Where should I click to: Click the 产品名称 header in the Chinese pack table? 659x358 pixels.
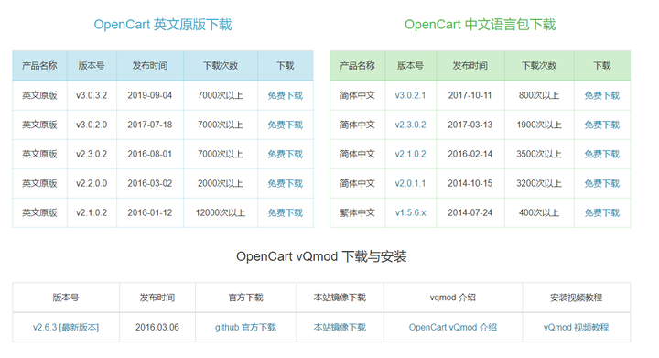tap(357, 66)
